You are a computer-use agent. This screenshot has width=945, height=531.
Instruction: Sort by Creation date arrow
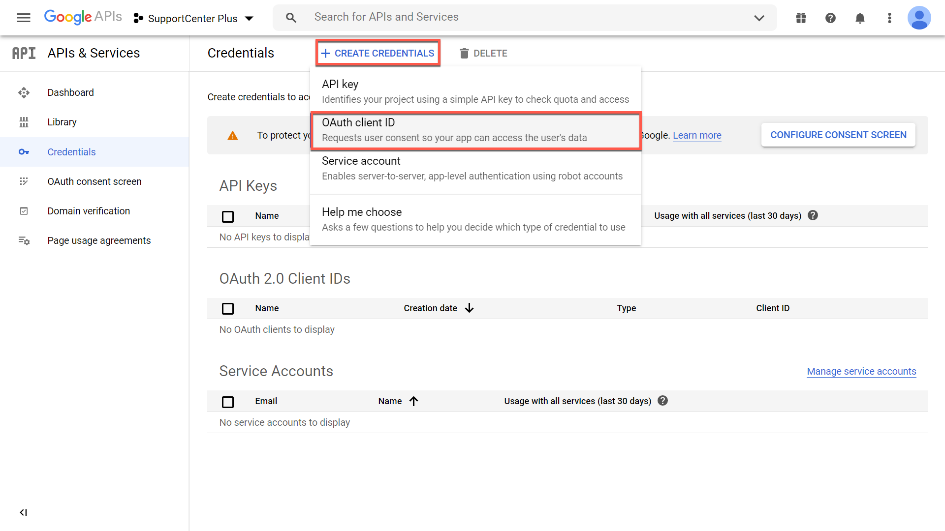tap(469, 308)
